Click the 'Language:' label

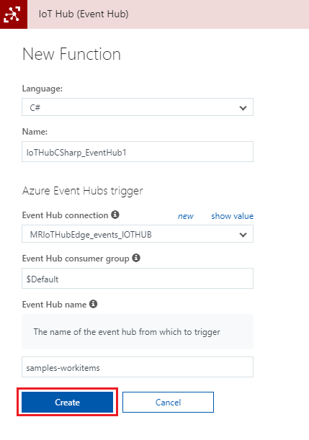click(x=42, y=89)
